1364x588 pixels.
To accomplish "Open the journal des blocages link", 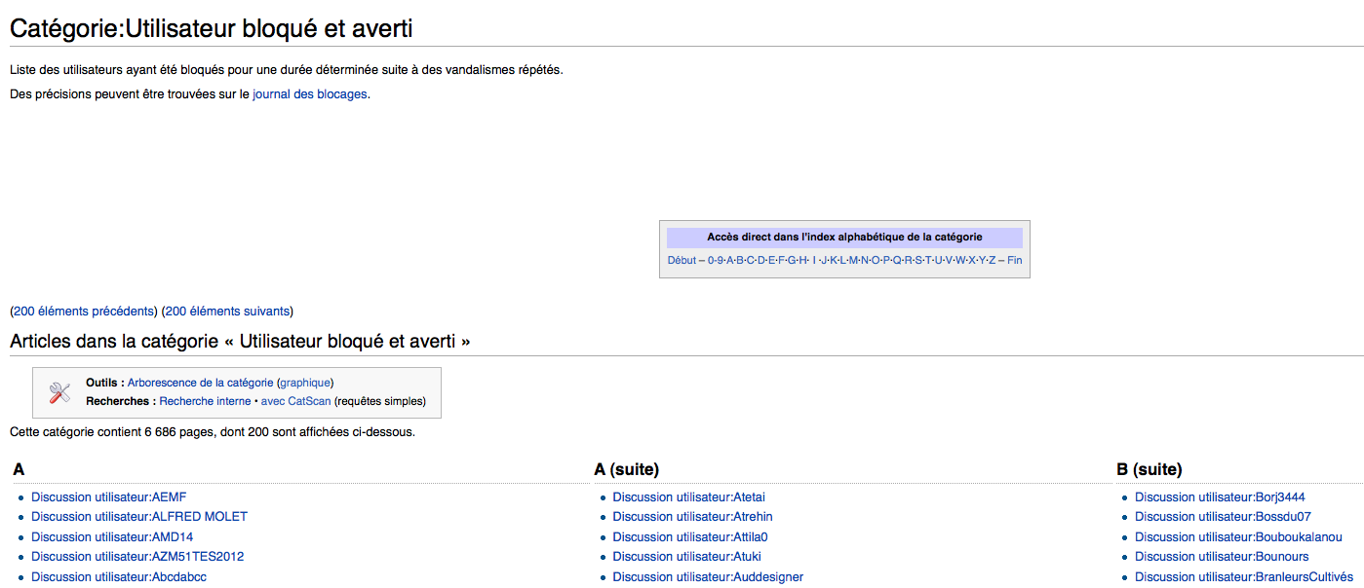I will coord(310,94).
